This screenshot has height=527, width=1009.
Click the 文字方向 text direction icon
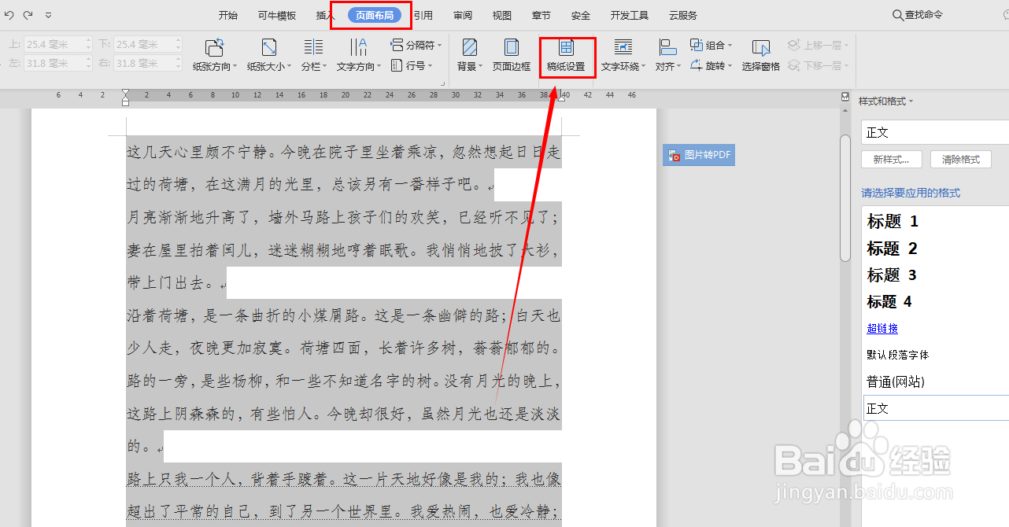click(x=358, y=47)
